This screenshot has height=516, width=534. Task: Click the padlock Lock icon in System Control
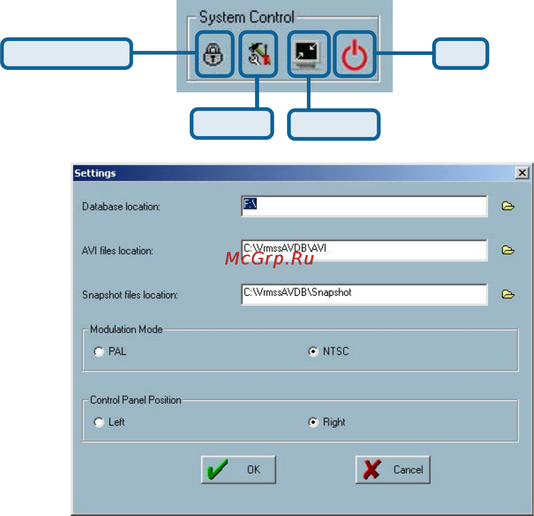(214, 54)
